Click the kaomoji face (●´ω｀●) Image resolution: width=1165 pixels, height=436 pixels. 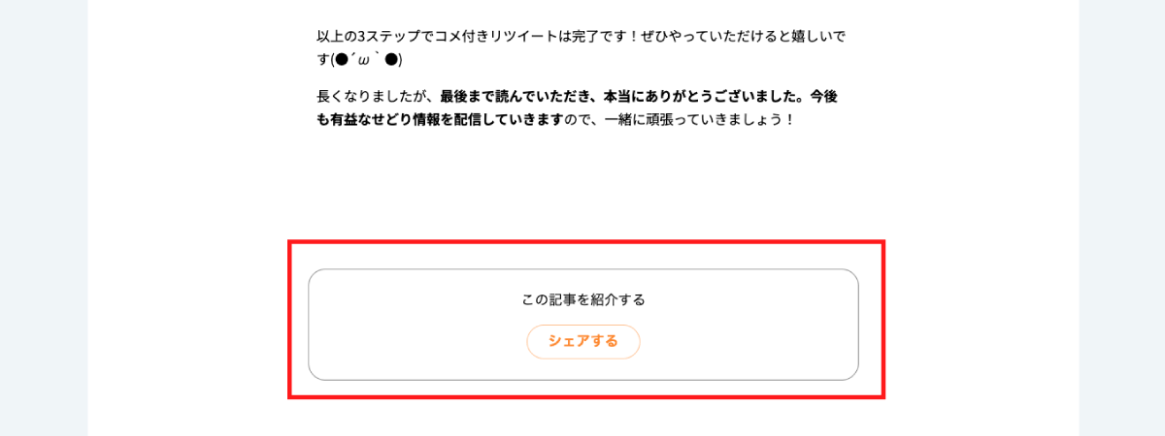coord(366,60)
